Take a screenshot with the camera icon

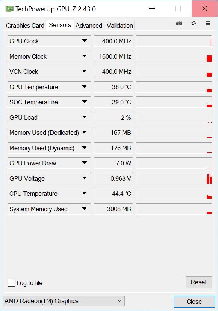(x=179, y=23)
